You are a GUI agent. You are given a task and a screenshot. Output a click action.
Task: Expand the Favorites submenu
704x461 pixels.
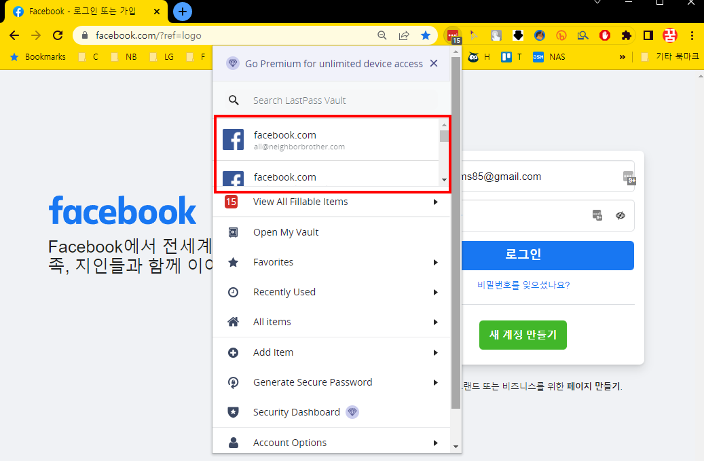tap(331, 262)
